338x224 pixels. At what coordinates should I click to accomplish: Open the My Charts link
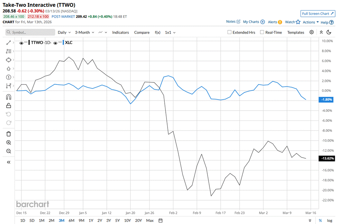point(254,22)
